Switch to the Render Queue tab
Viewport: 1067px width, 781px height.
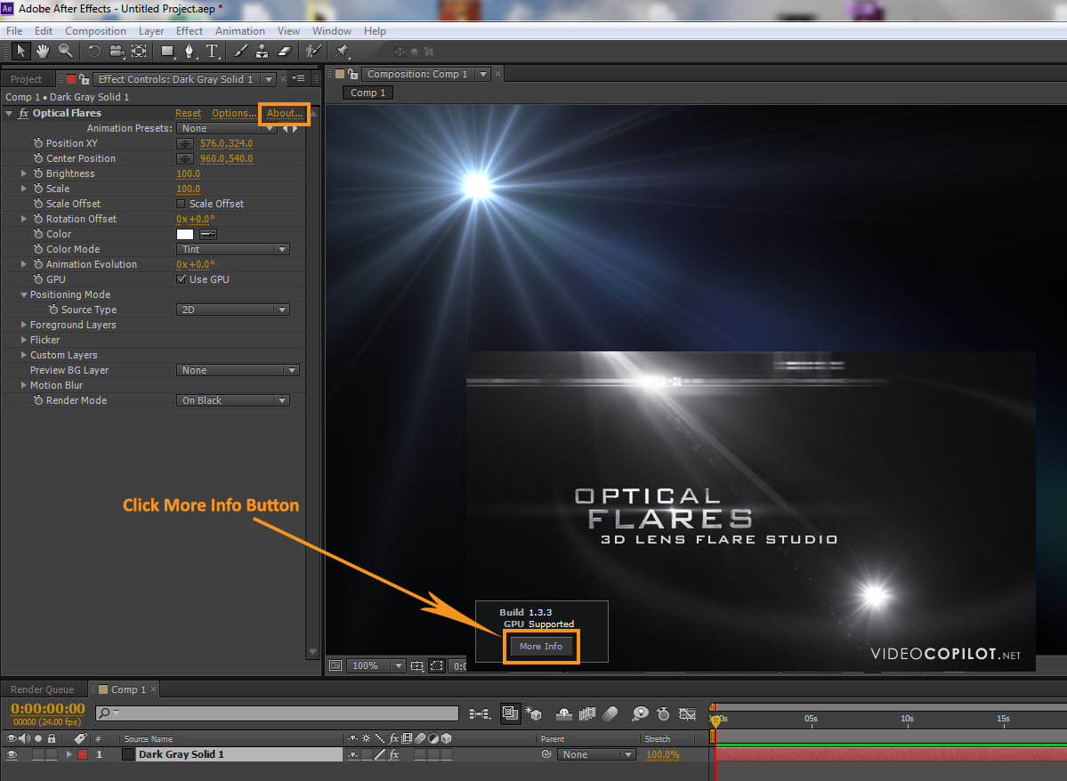pyautogui.click(x=42, y=689)
